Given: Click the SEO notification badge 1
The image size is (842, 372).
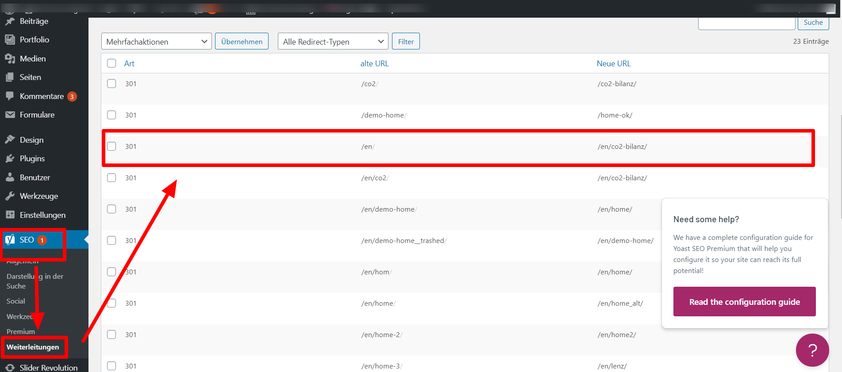Looking at the screenshot, I should click(x=42, y=240).
